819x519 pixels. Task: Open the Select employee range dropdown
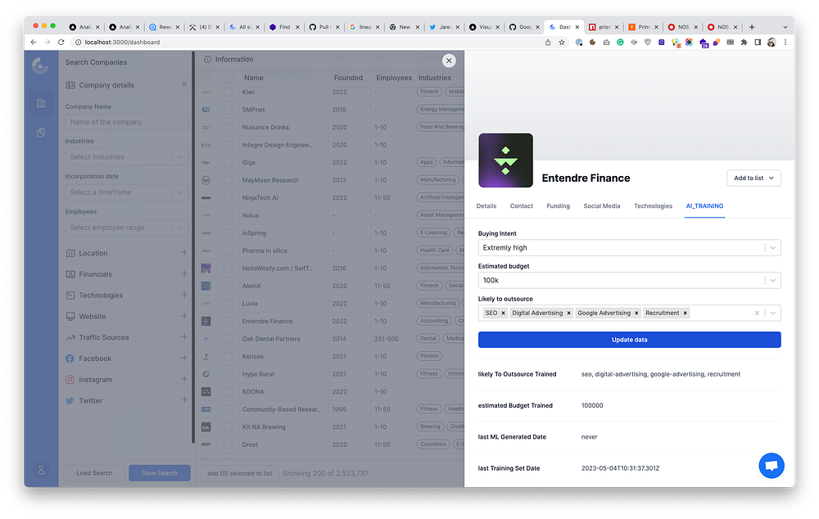coord(127,227)
